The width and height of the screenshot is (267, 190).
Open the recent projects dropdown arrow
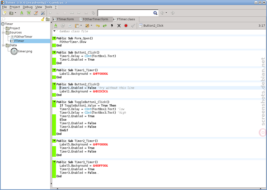15,13
